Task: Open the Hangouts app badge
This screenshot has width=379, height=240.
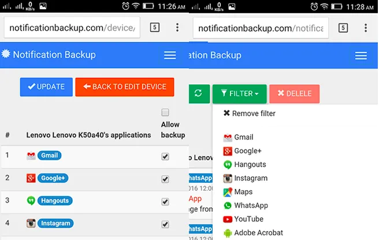Action: [55, 201]
